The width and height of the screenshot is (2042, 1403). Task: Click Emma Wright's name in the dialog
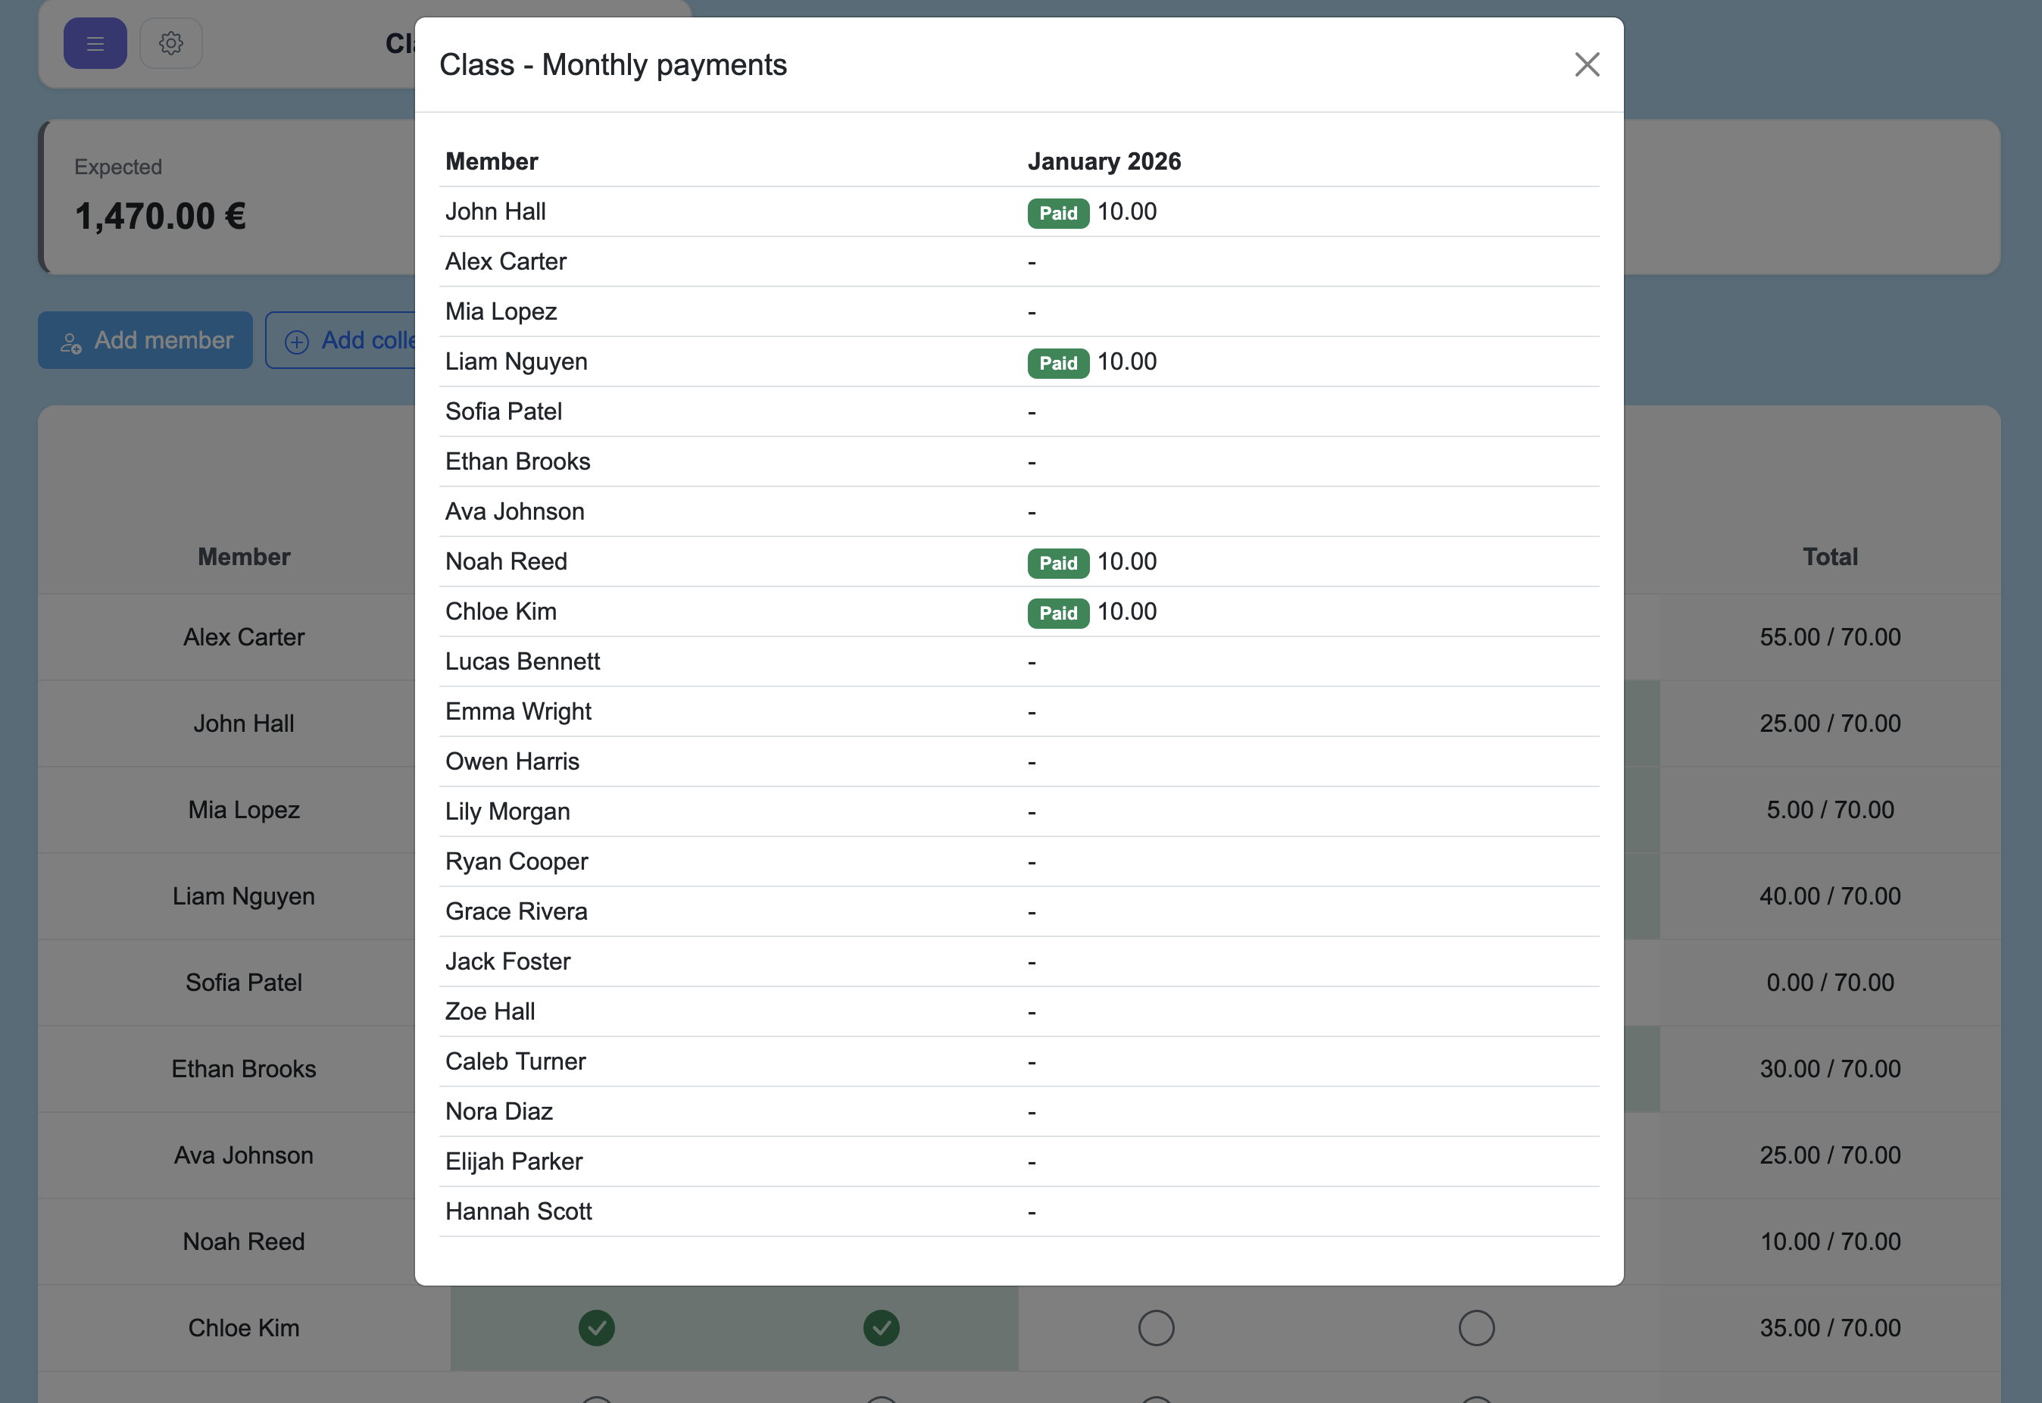[518, 711]
